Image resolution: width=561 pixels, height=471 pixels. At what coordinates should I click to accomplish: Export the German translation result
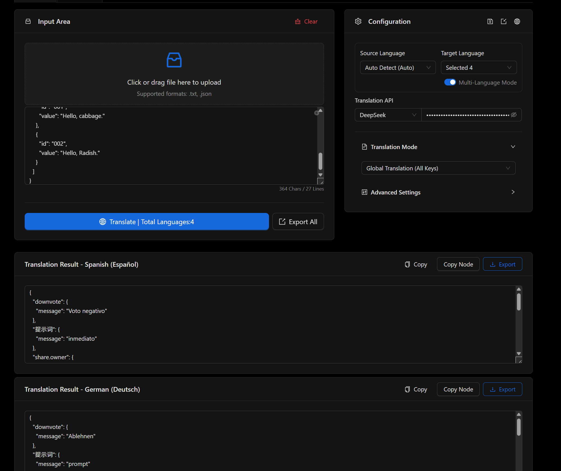pos(502,389)
